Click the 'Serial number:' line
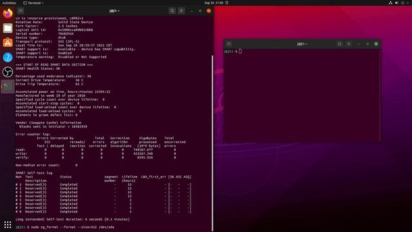This screenshot has width=412, height=232. (44, 34)
